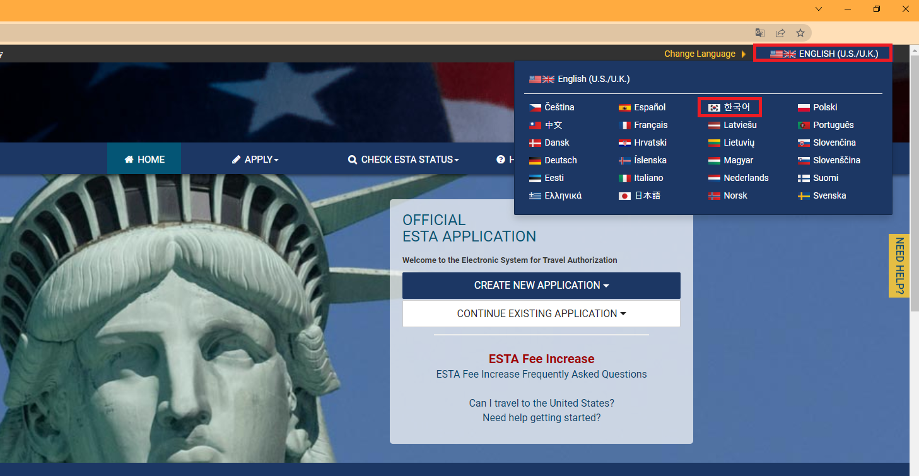Choose Ελληνικά from the language menu

(x=555, y=195)
